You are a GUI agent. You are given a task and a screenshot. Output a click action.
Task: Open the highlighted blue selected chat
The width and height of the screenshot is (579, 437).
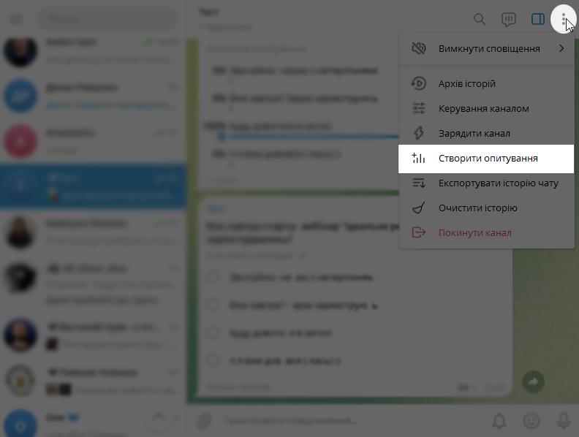click(x=93, y=186)
